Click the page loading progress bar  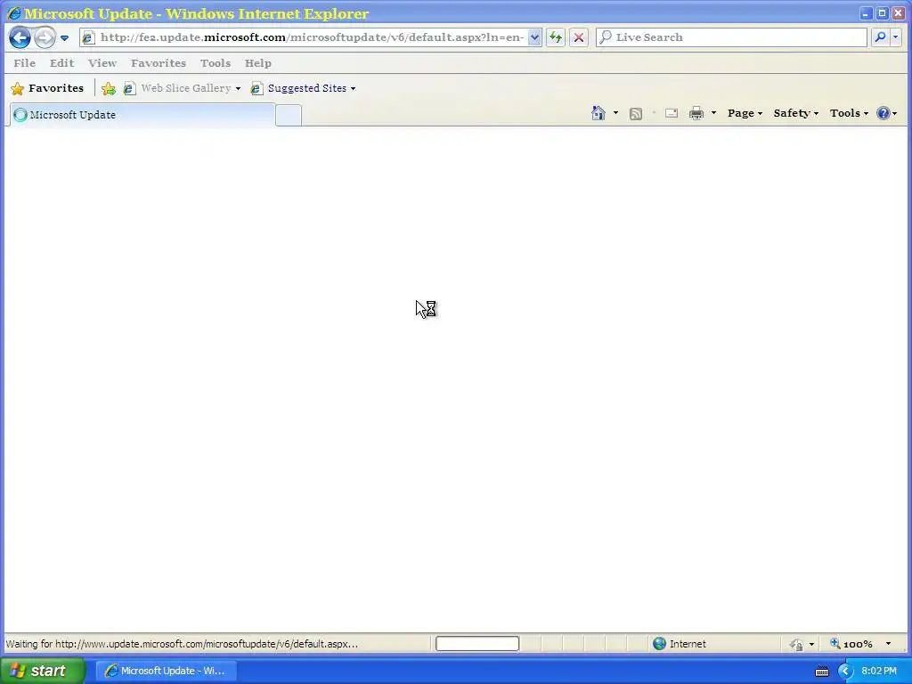(x=477, y=644)
